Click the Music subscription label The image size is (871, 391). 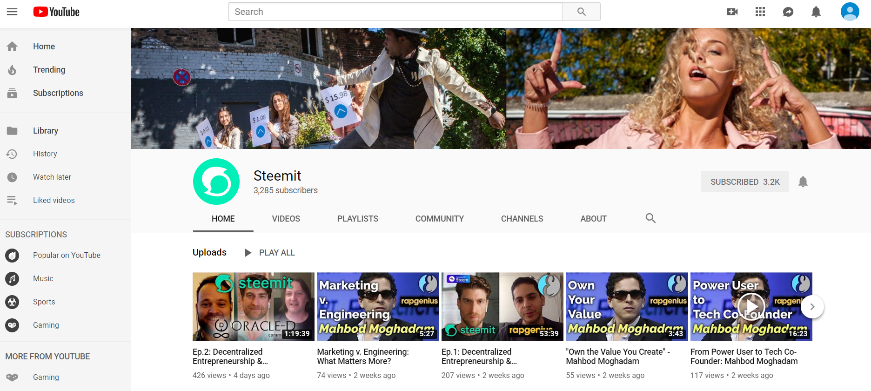pyautogui.click(x=43, y=278)
